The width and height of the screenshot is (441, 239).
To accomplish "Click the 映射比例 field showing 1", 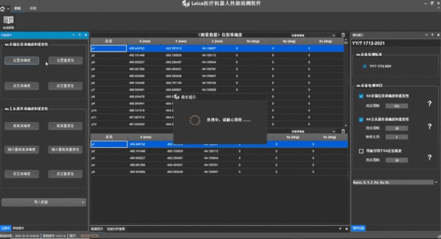I will (x=396, y=137).
